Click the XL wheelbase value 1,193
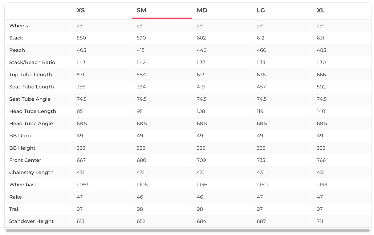 click(322, 184)
